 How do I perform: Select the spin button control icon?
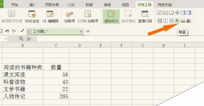coord(165,21)
